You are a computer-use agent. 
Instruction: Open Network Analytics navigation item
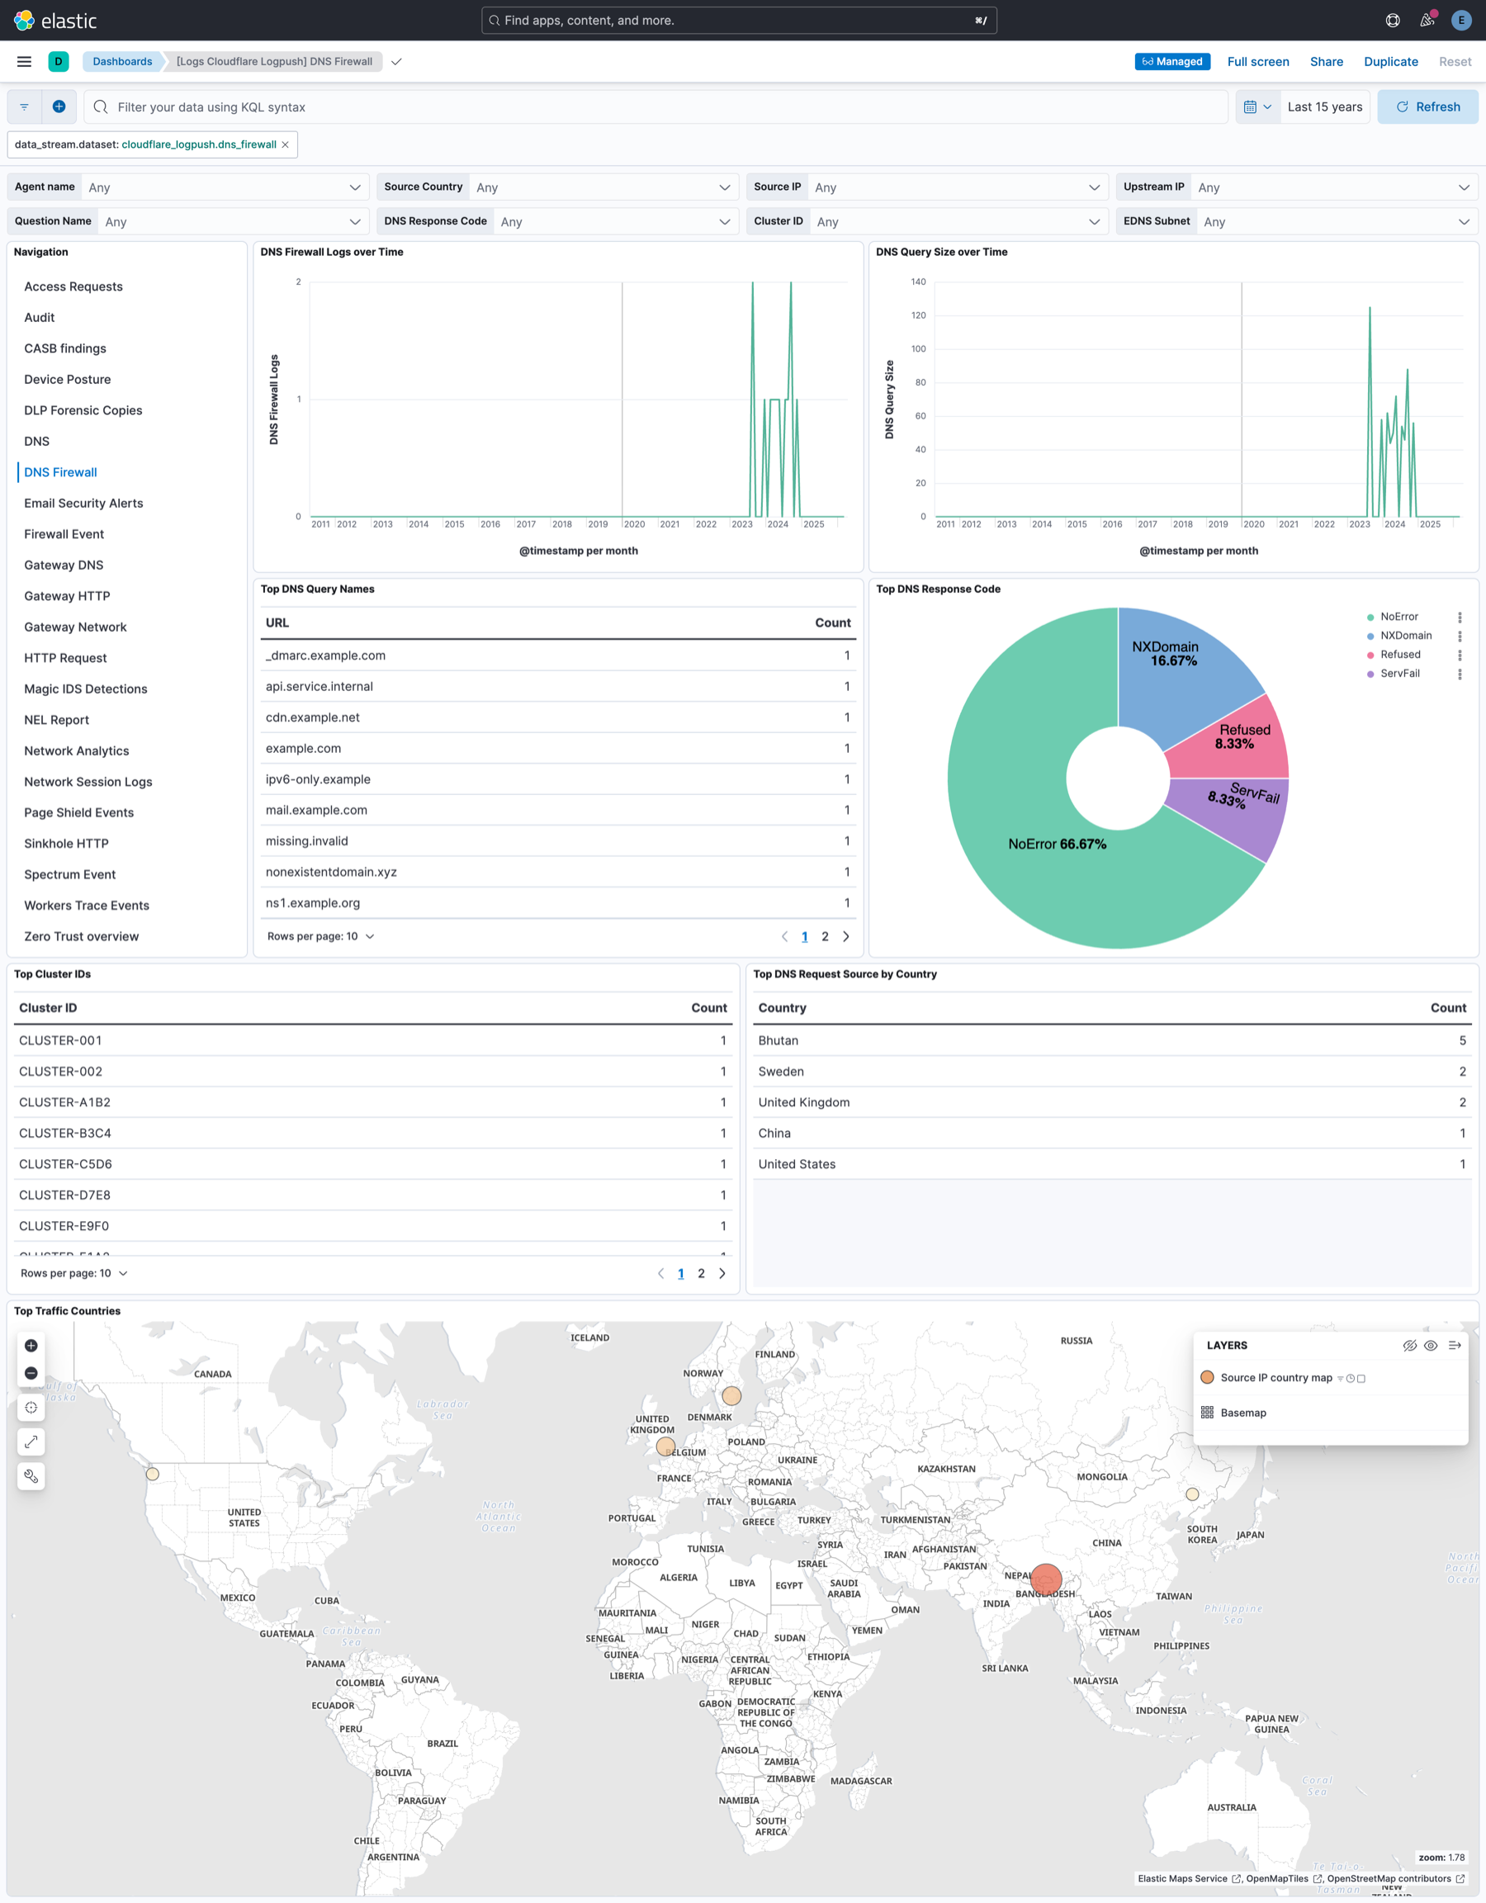point(77,751)
